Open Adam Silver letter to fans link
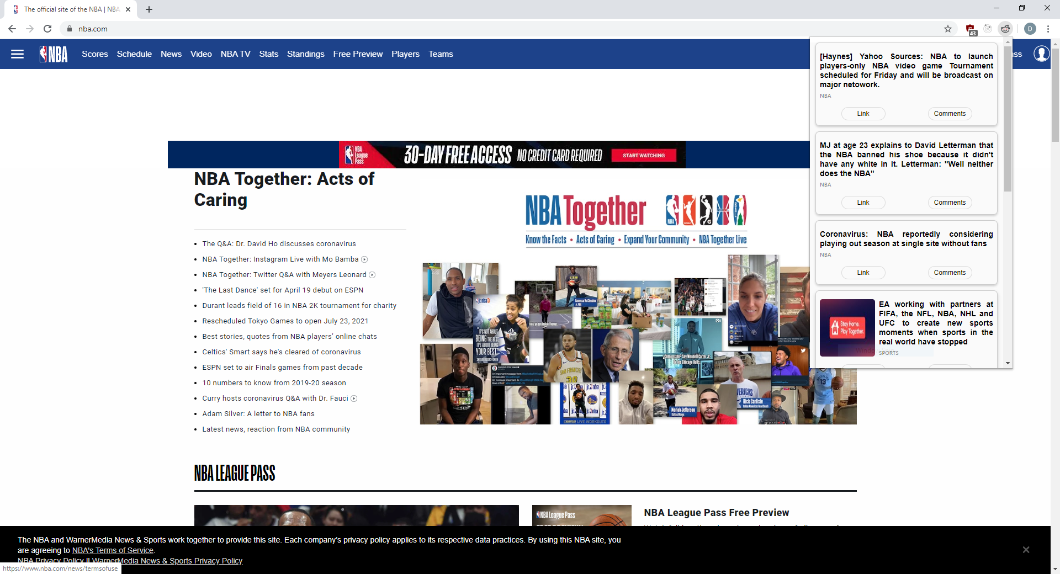1060x574 pixels. pyautogui.click(x=258, y=414)
